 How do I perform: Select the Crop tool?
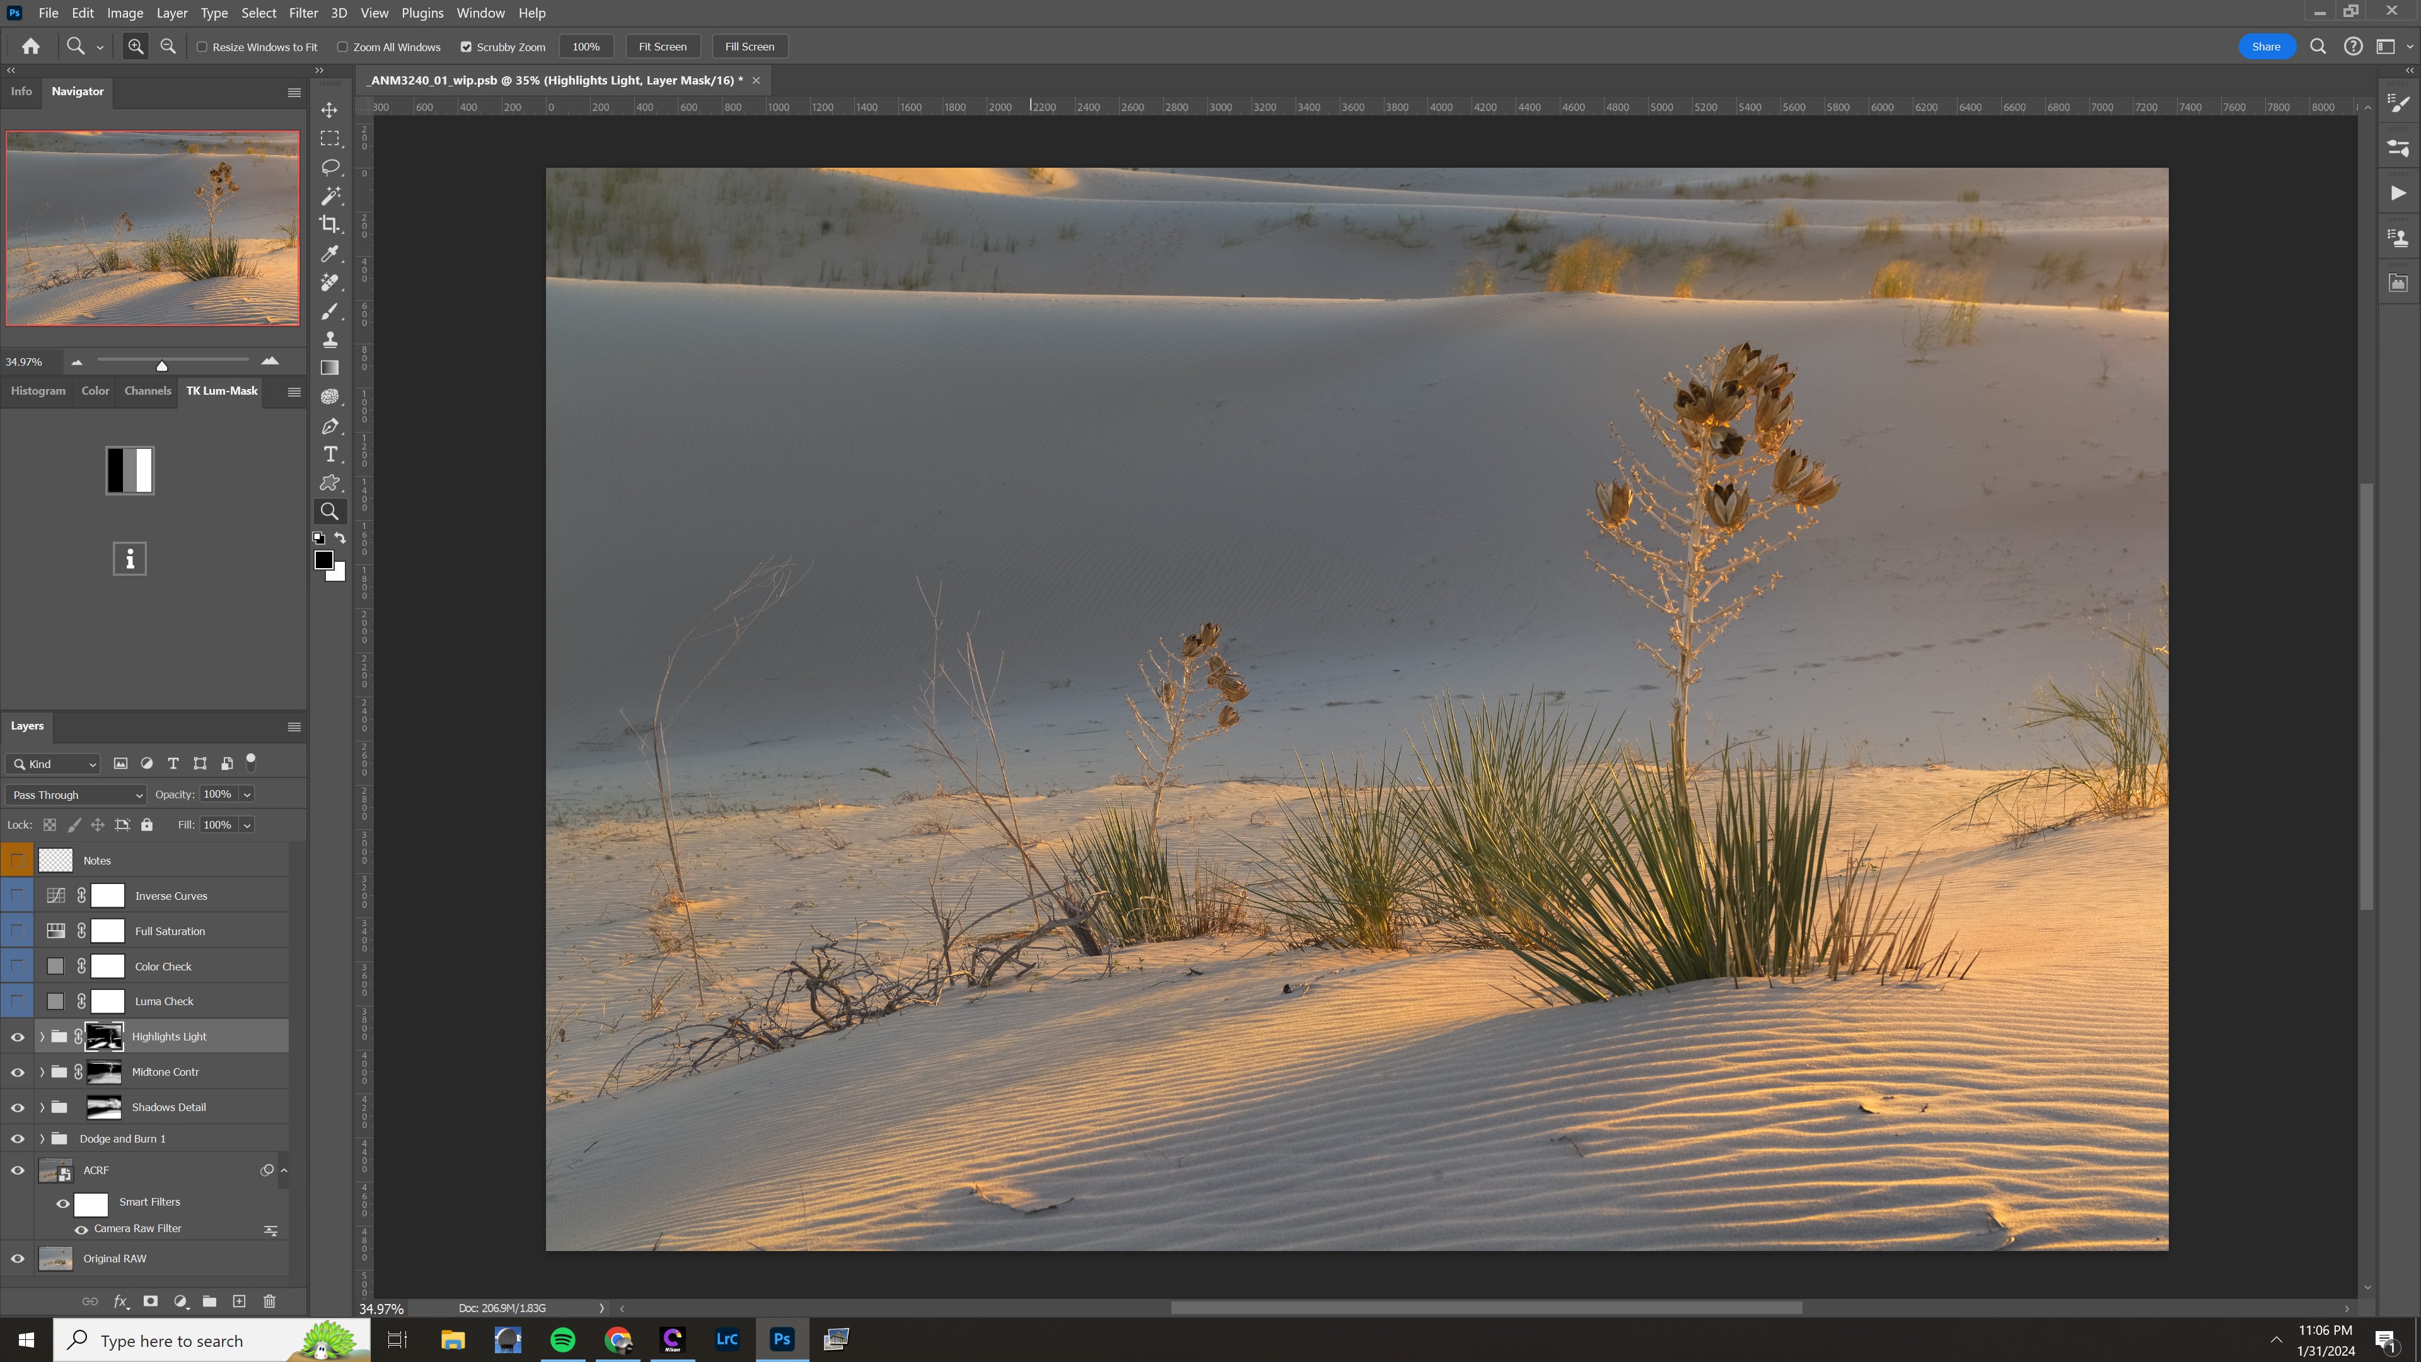point(330,224)
